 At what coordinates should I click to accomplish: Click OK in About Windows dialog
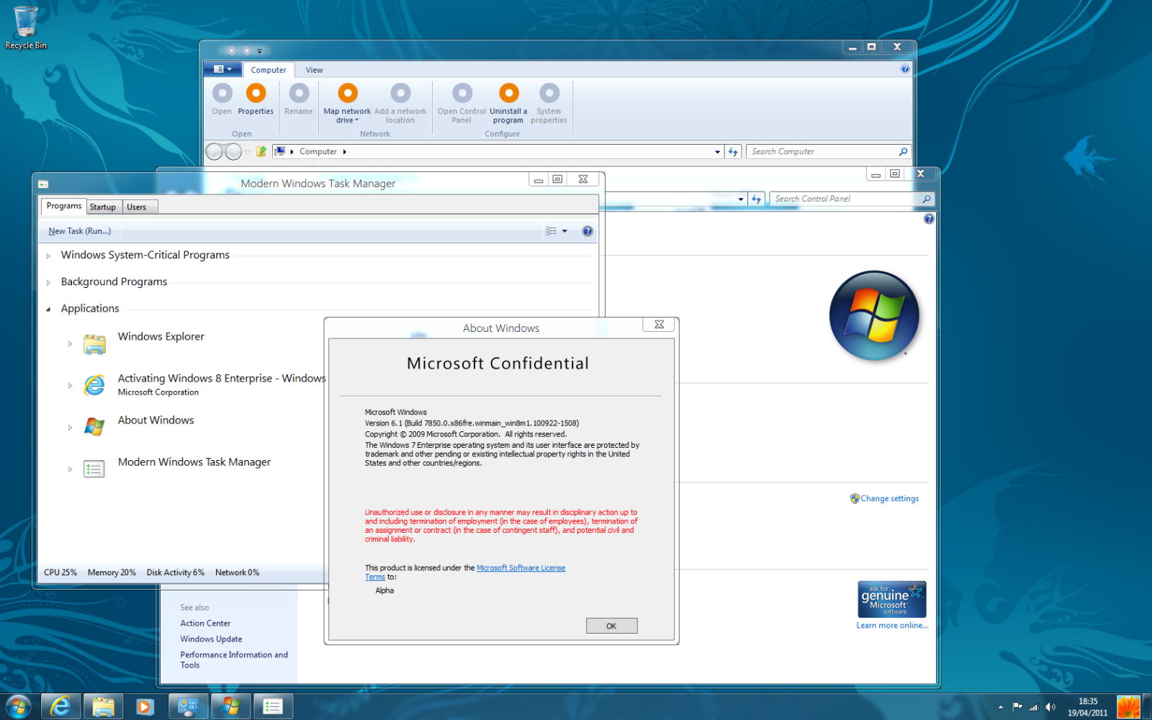click(x=611, y=626)
